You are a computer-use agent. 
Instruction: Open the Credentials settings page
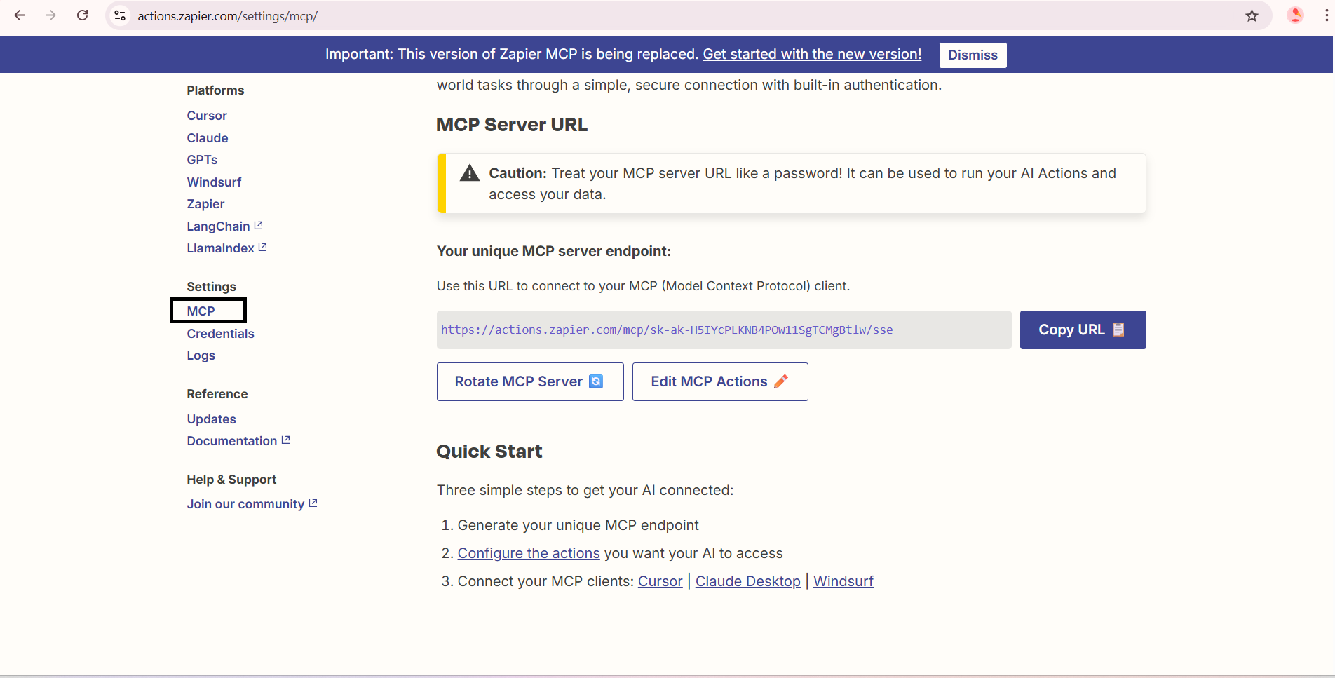coord(220,334)
